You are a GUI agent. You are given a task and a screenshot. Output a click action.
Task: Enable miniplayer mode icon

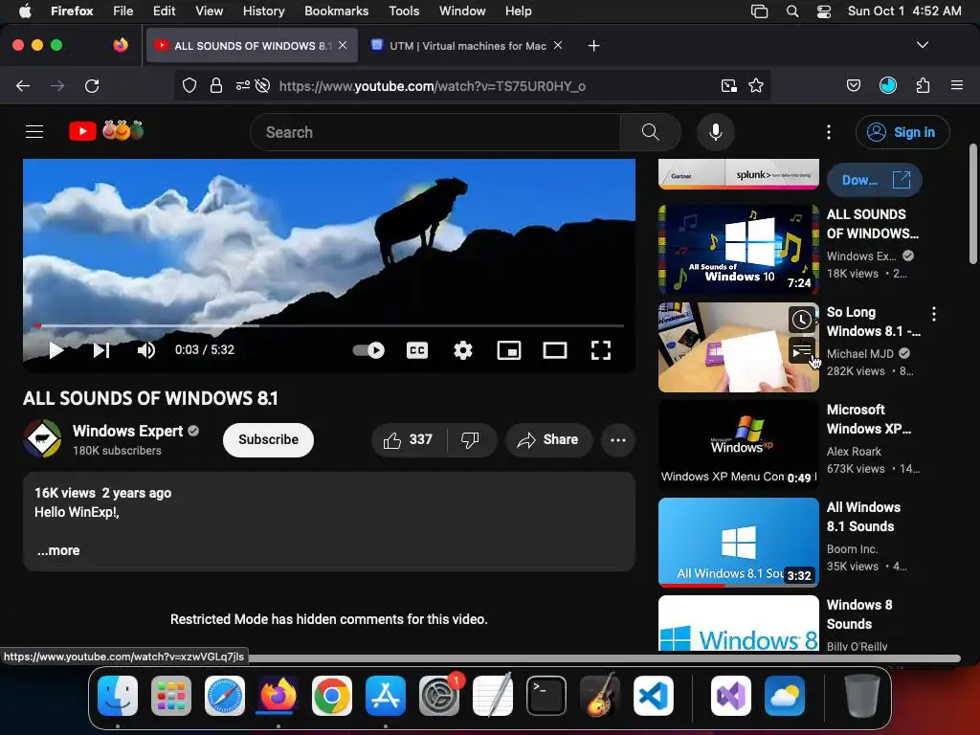pyautogui.click(x=509, y=350)
